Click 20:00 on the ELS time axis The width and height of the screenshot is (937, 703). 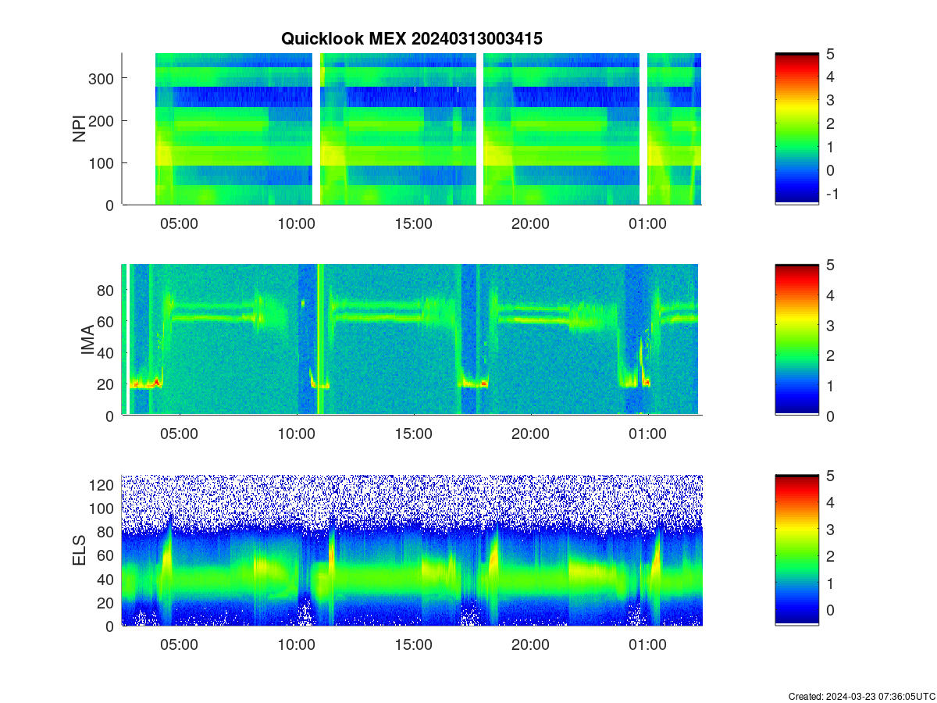(x=530, y=645)
